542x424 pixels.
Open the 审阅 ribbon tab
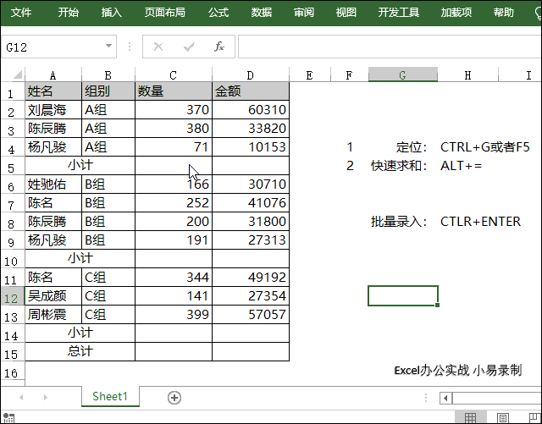(304, 13)
